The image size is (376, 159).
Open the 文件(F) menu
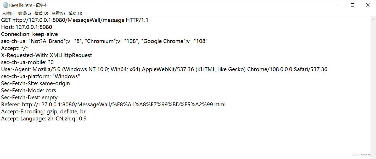[x=8, y=13]
